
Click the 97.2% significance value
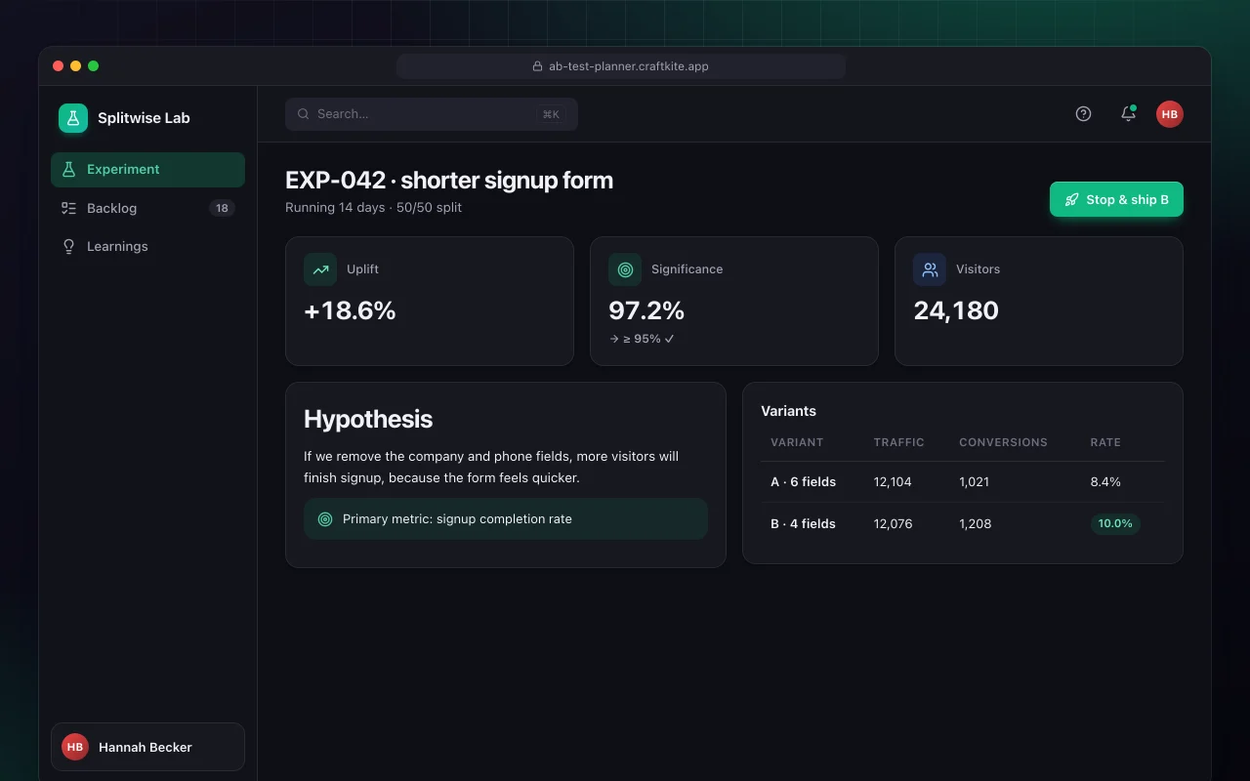(x=646, y=310)
